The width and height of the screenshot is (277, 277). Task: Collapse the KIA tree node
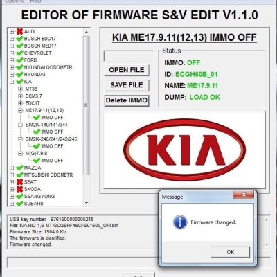pyautogui.click(x=12, y=82)
